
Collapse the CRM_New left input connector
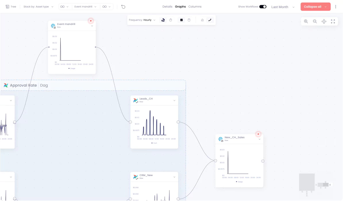point(130,199)
